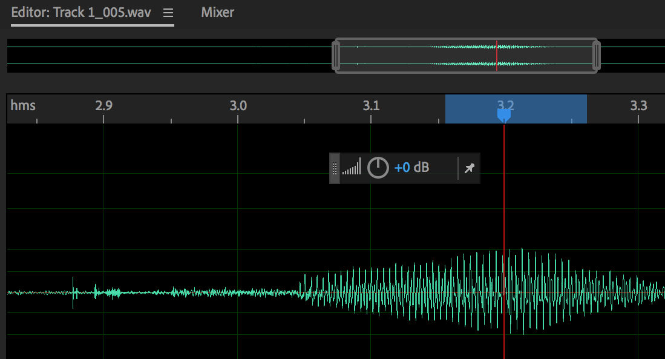
Task: Click the 3.3 mark on the timeline ruler
Action: tap(638, 105)
